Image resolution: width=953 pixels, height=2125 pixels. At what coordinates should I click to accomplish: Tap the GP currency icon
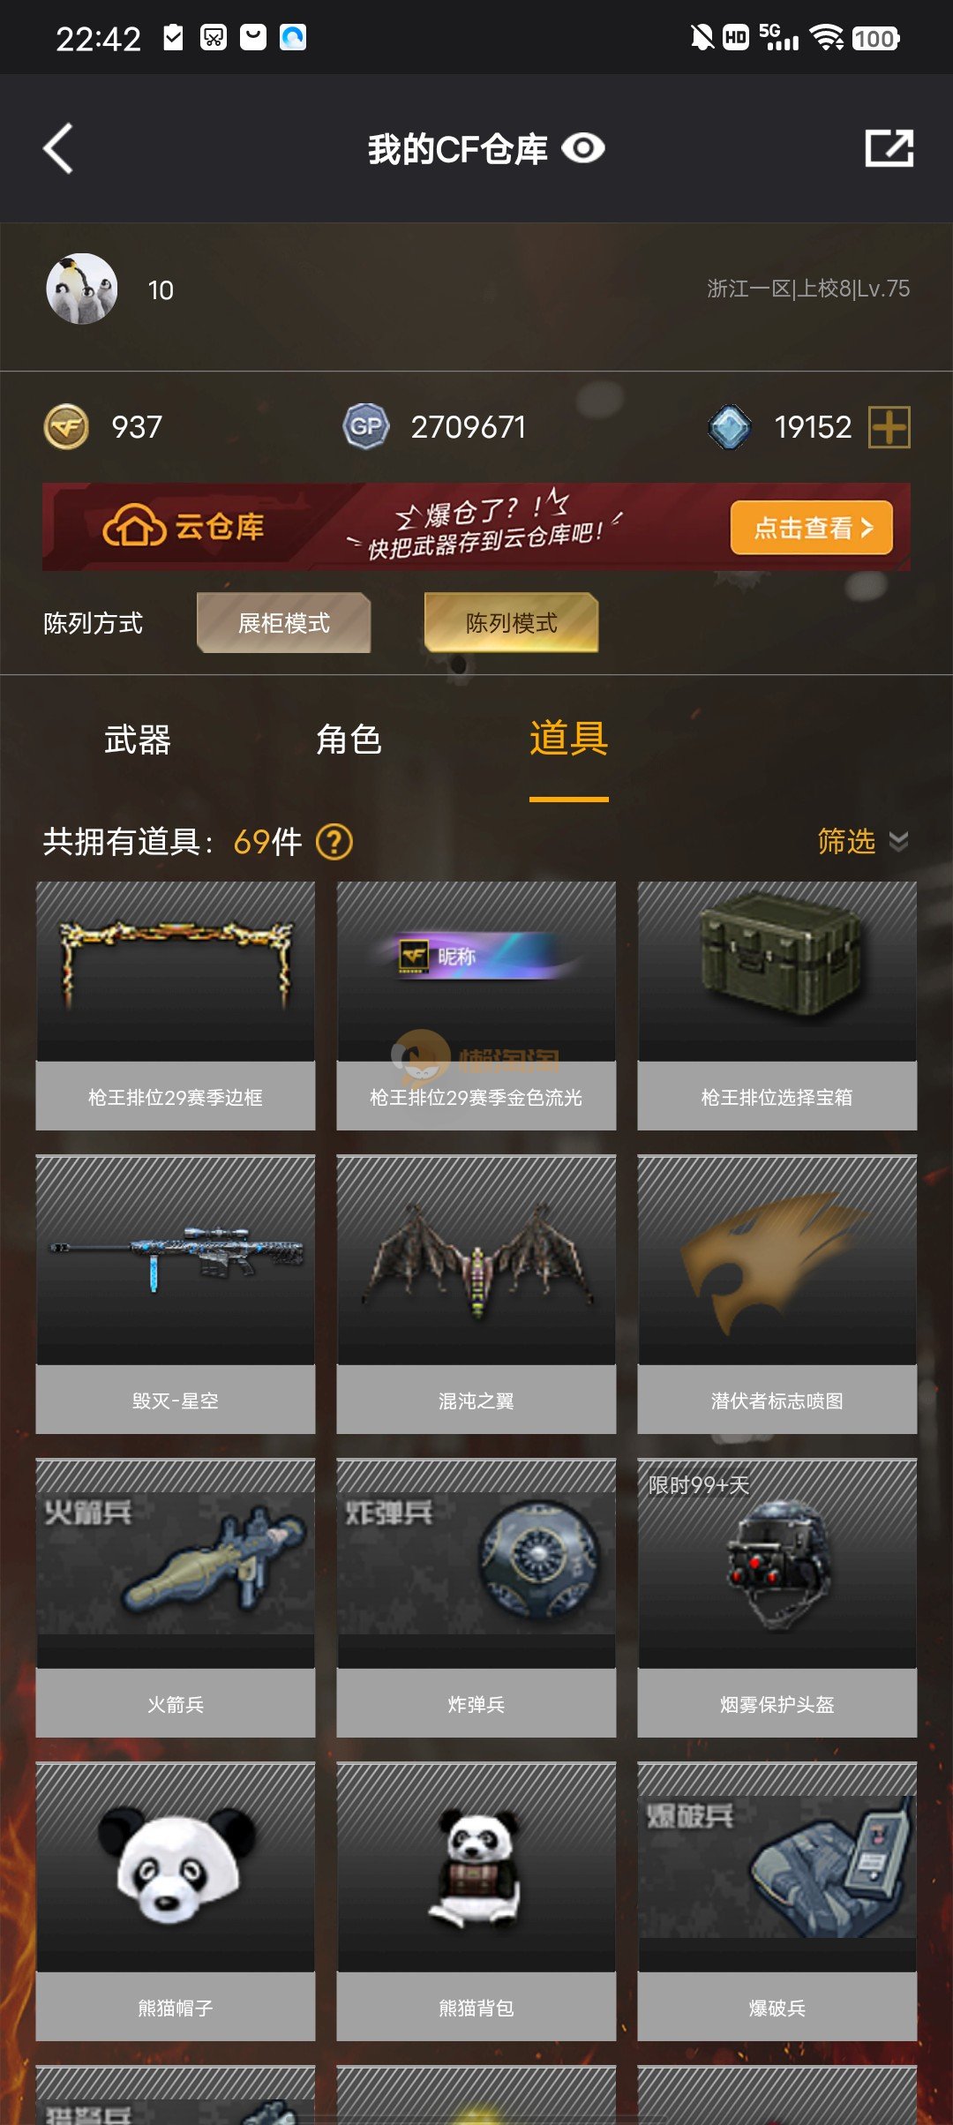tap(365, 427)
